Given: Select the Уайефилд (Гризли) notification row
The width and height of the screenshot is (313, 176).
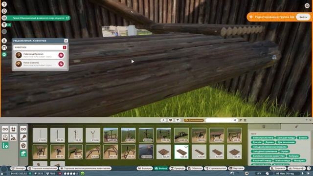Looking at the screenshot, I should click(40, 55).
